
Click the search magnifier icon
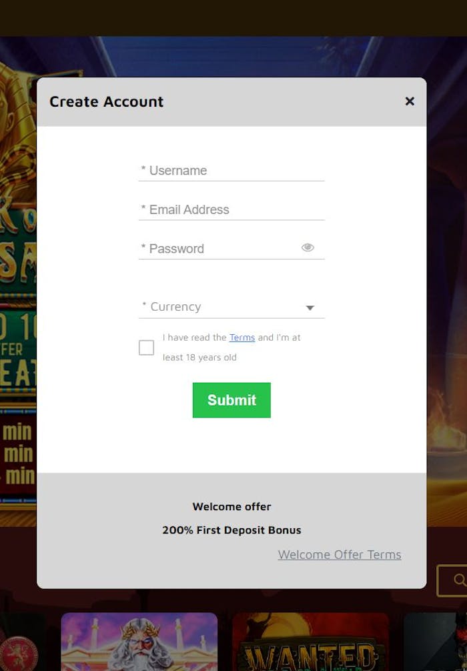point(459,580)
